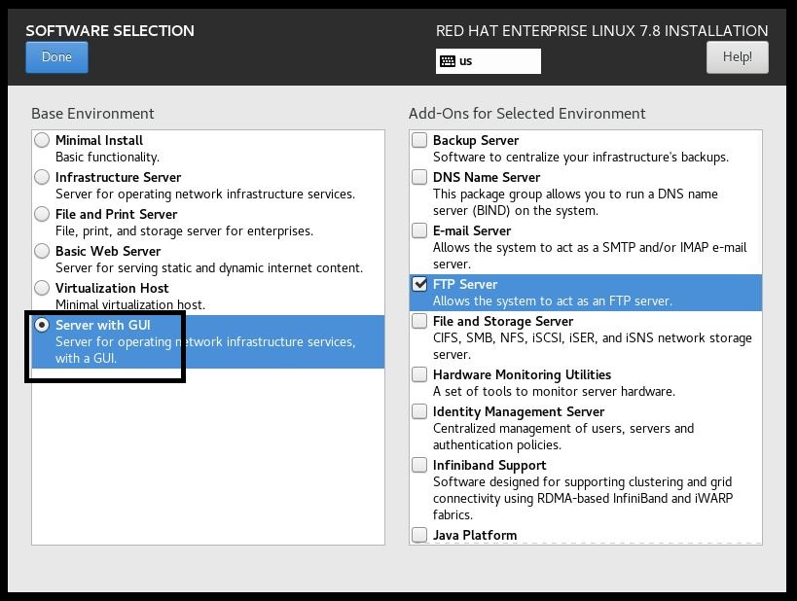Toggle Identity Management Server checkbox
797x601 pixels.
tap(419, 411)
